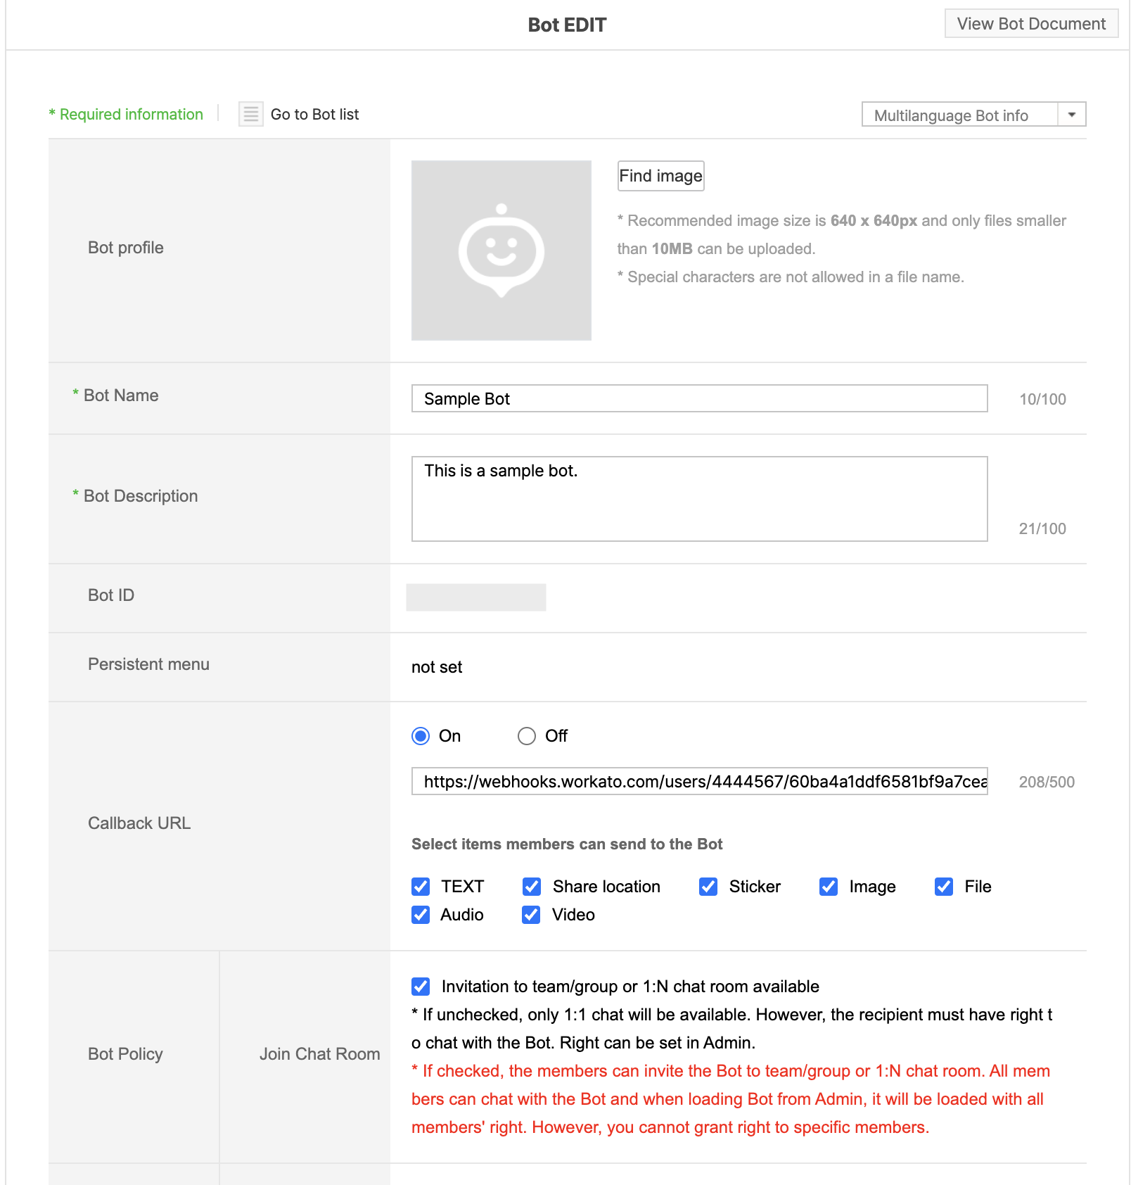This screenshot has width=1131, height=1185.
Task: Click the Required information label
Action: click(125, 114)
